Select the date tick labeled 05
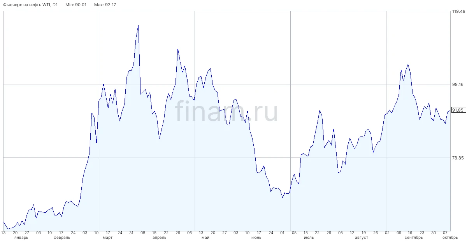This screenshot has height=245, width=467. point(340,233)
